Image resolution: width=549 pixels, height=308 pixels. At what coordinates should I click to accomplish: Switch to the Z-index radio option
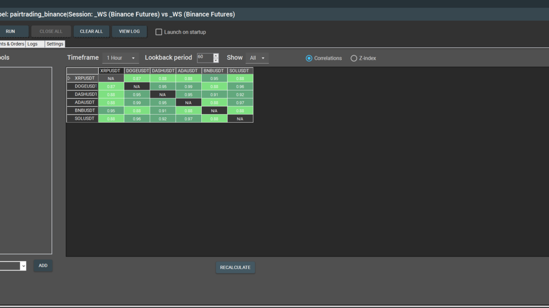tap(354, 58)
